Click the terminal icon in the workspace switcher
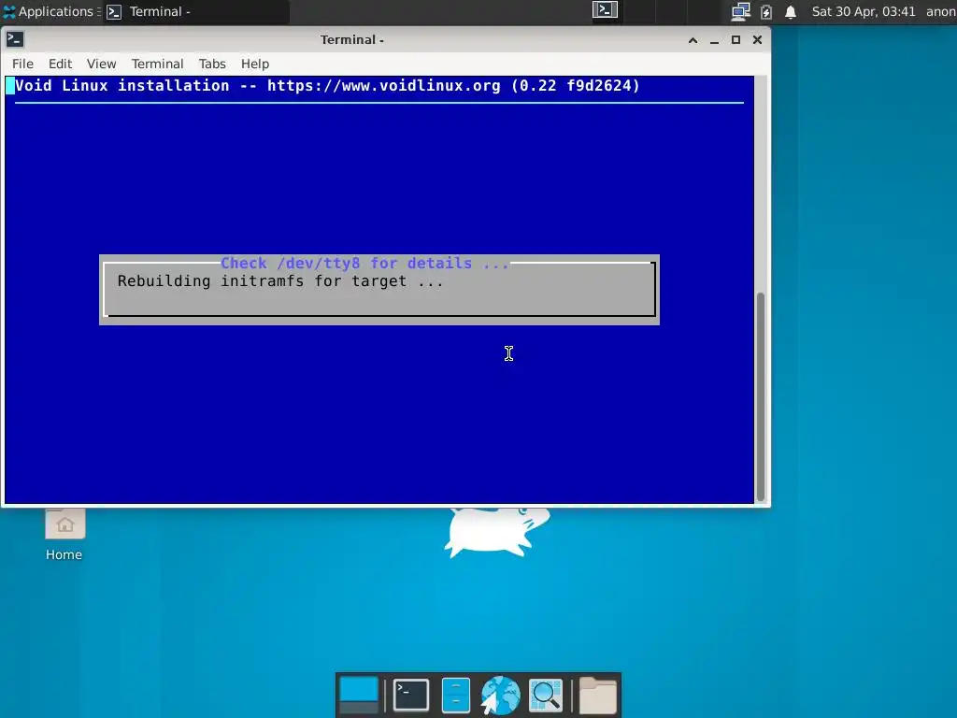 coord(605,10)
